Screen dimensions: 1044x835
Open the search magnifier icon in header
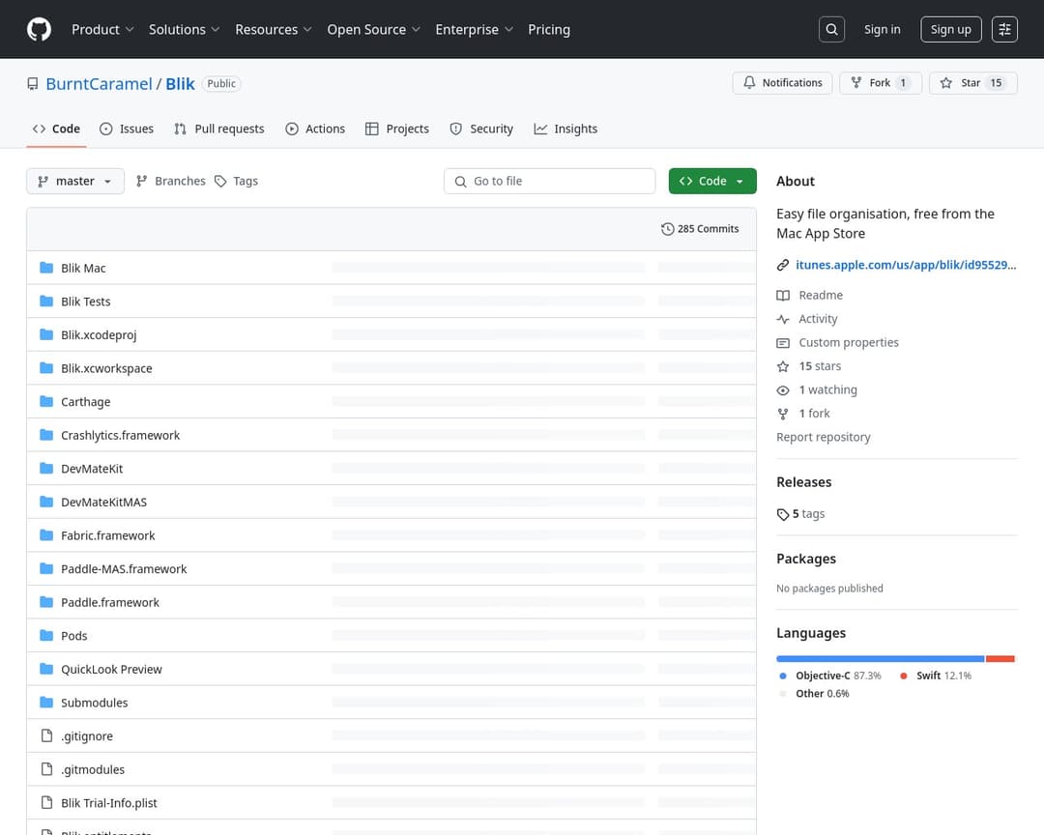click(831, 29)
